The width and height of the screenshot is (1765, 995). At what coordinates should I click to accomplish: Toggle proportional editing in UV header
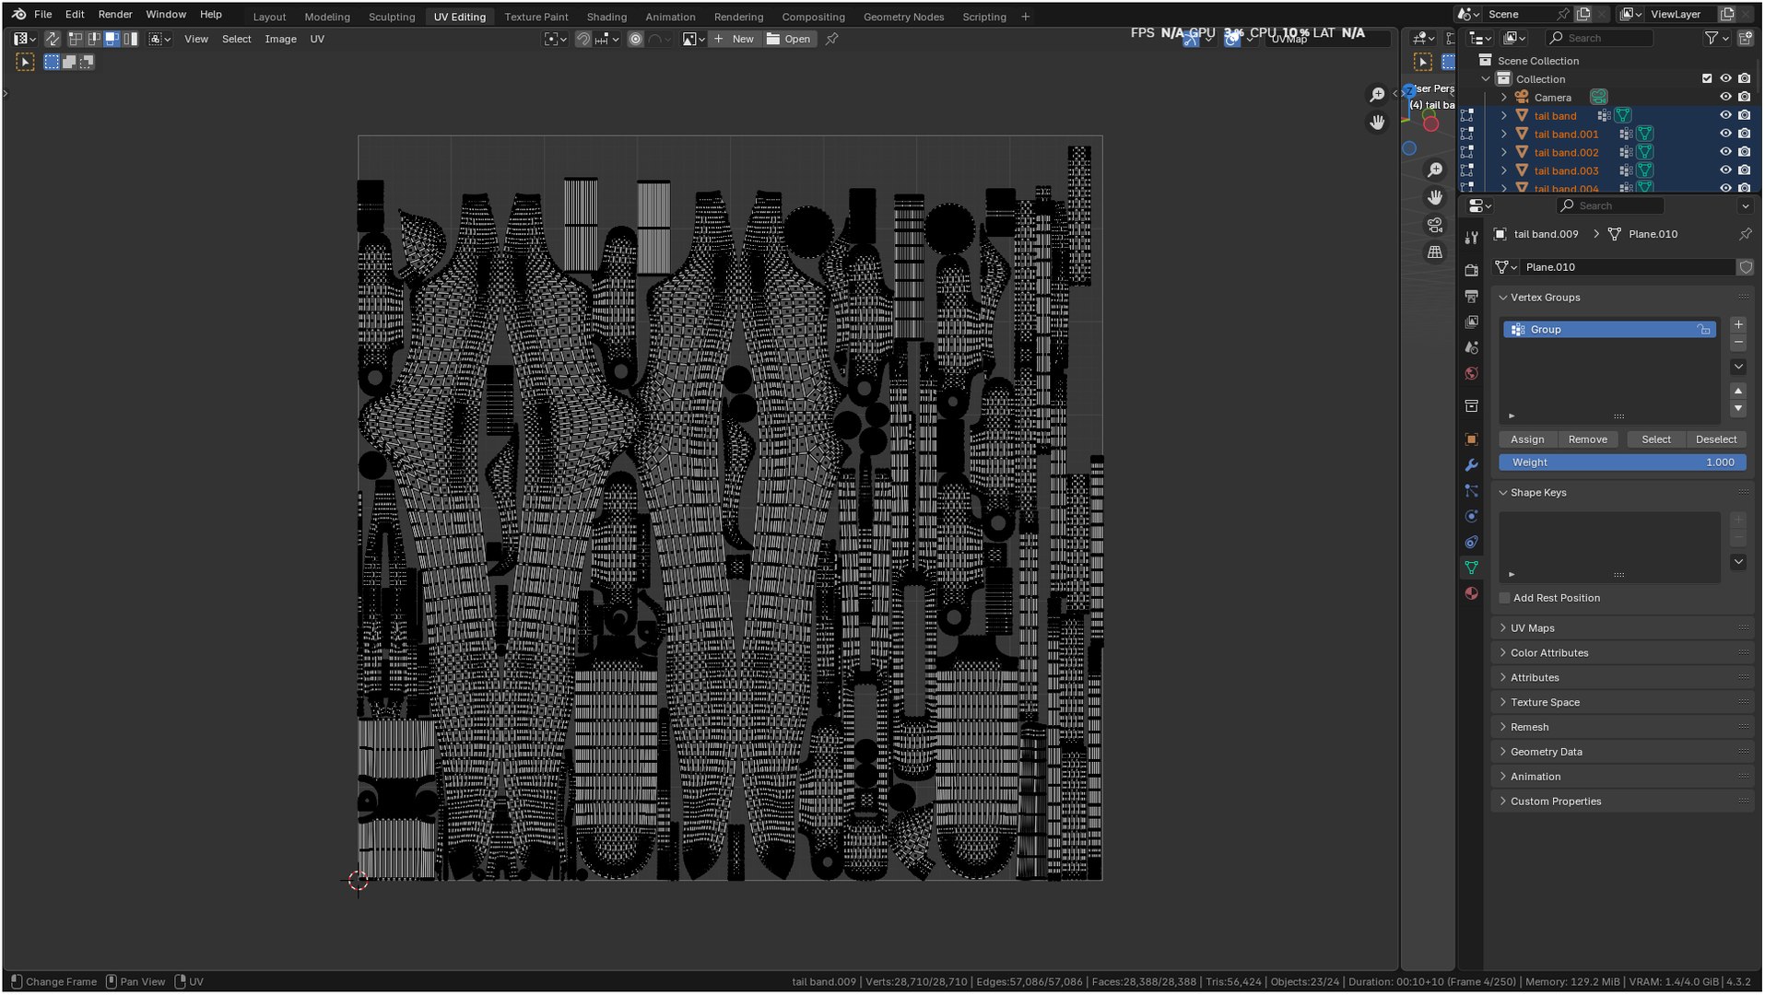coord(635,39)
